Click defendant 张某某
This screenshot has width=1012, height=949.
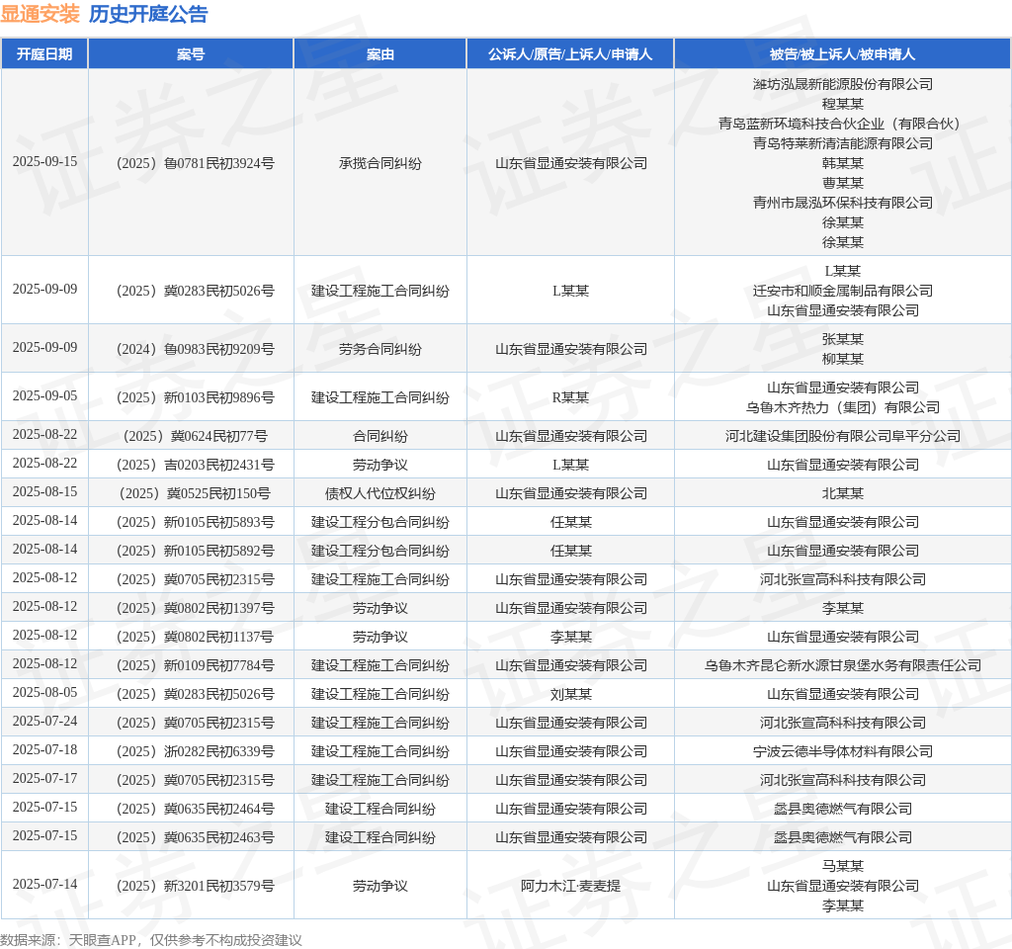pyautogui.click(x=842, y=339)
